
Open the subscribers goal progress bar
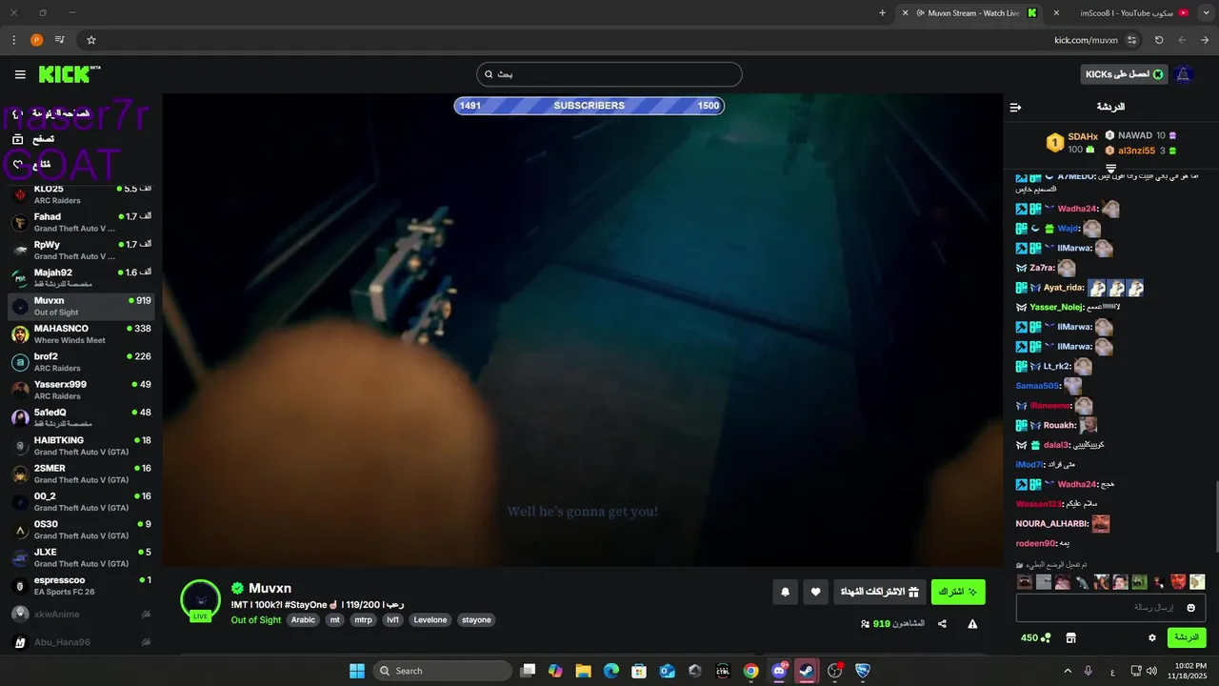(589, 106)
